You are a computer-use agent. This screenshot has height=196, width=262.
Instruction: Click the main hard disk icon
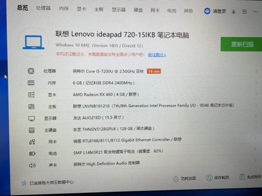pyautogui.click(x=32, y=130)
